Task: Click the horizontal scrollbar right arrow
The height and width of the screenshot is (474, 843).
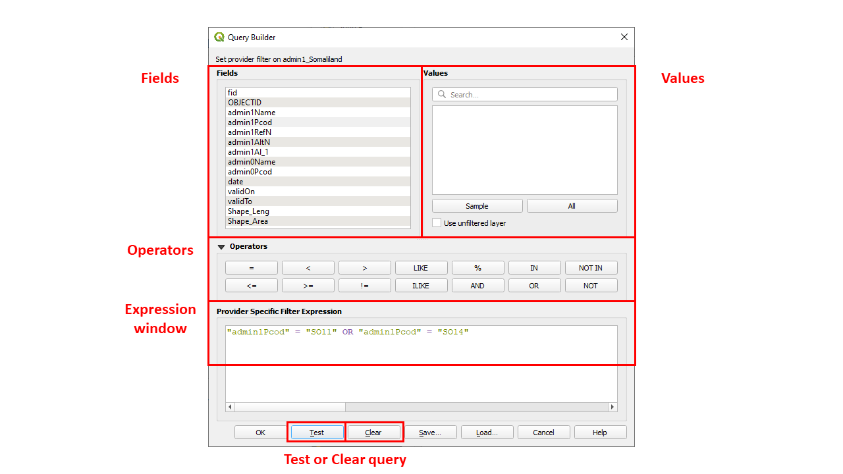Action: click(x=612, y=407)
